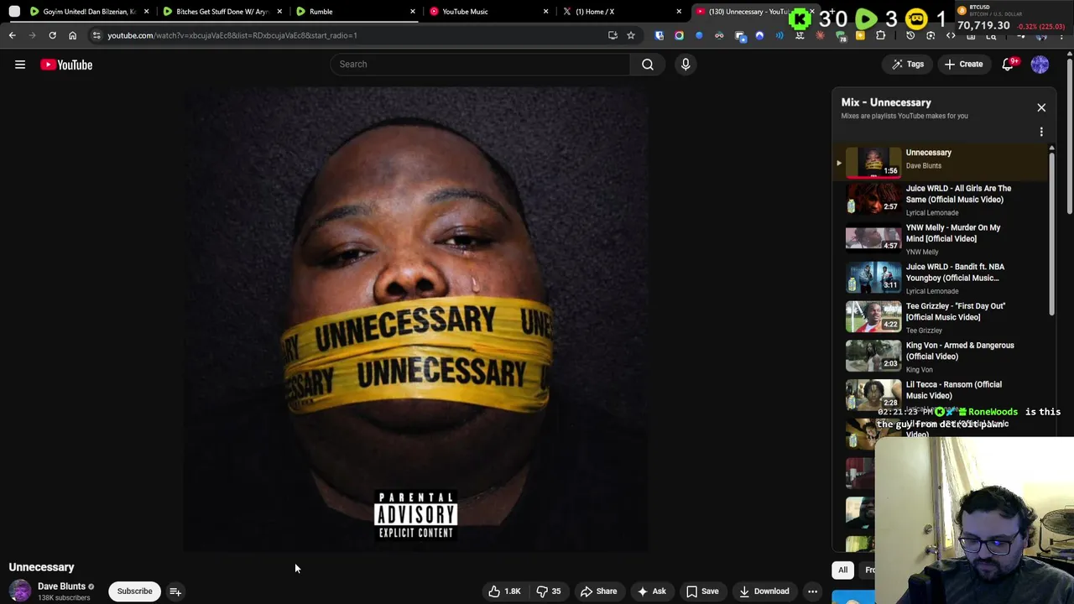Run search with the magnifier button
The height and width of the screenshot is (604, 1074).
[x=648, y=64]
